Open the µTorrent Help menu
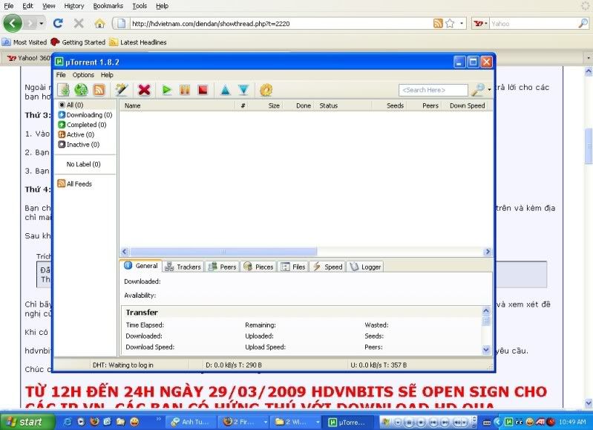Screen dimensions: 593x430 coord(107,75)
